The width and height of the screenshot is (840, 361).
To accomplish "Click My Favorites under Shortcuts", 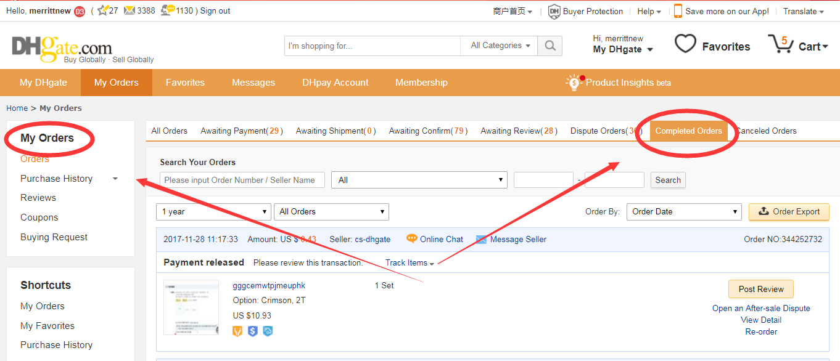I will (47, 326).
